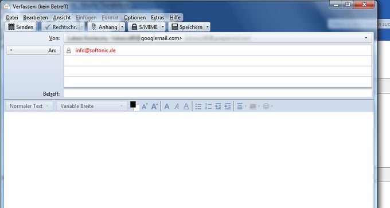The image size is (390, 208).
Task: Click inside the message body area
Action: [x=189, y=160]
